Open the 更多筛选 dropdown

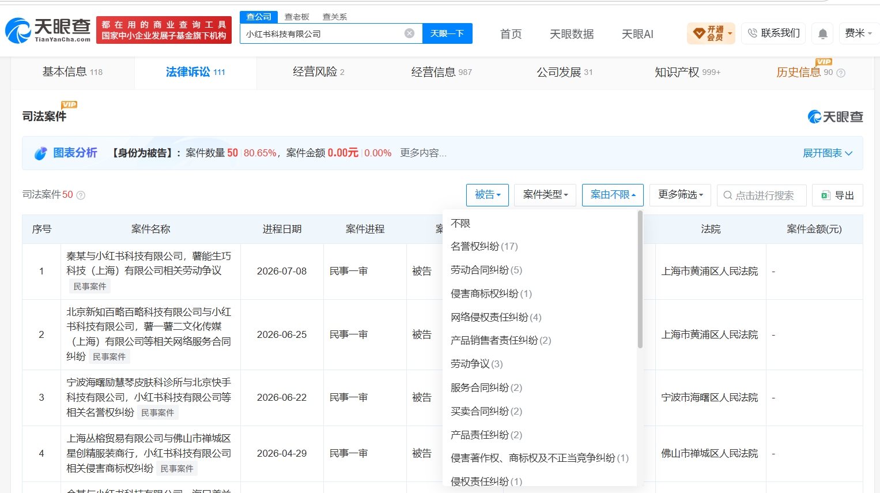[x=680, y=195]
